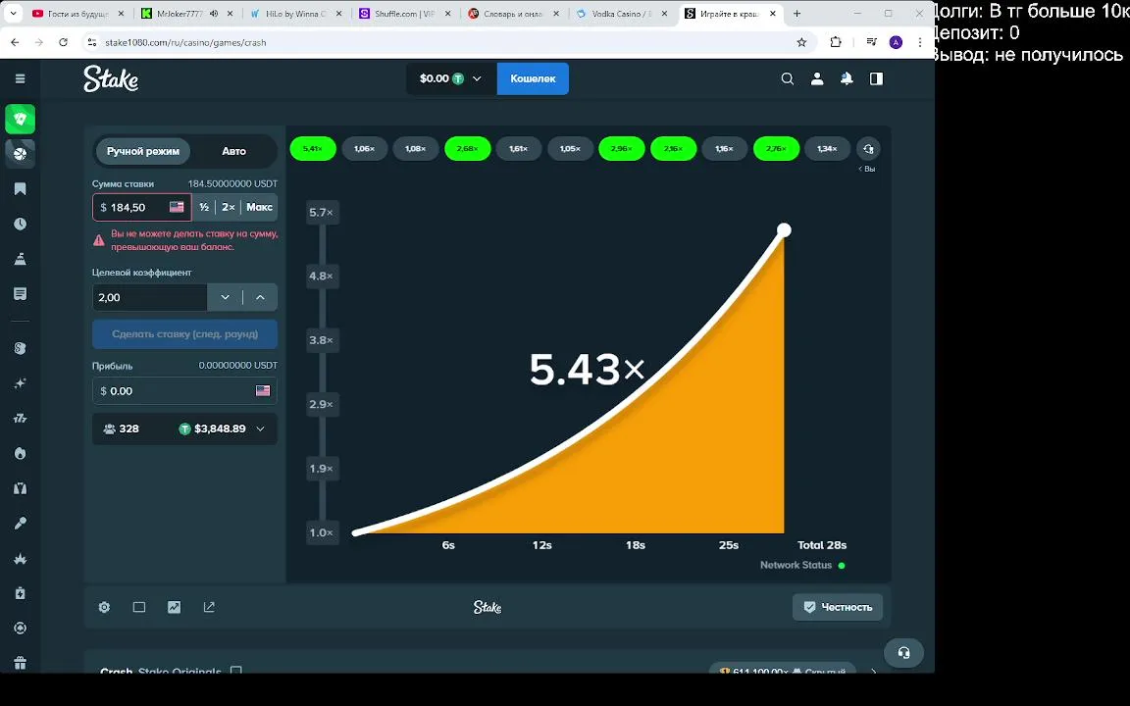Open the gift box Promotions sidebar icon
The height and width of the screenshot is (706, 1130).
[x=21, y=663]
